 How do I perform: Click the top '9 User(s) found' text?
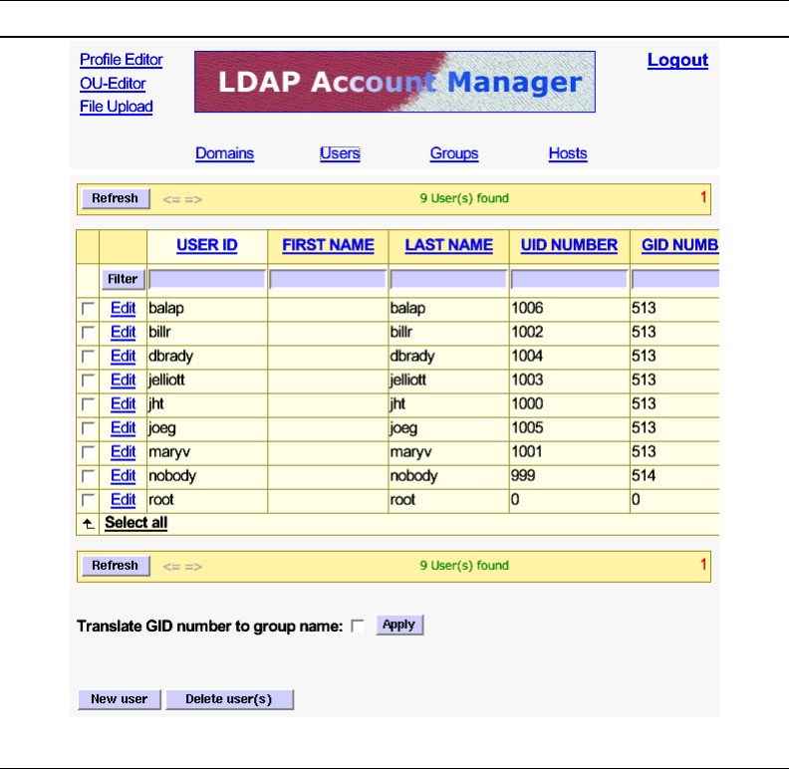pos(464,198)
